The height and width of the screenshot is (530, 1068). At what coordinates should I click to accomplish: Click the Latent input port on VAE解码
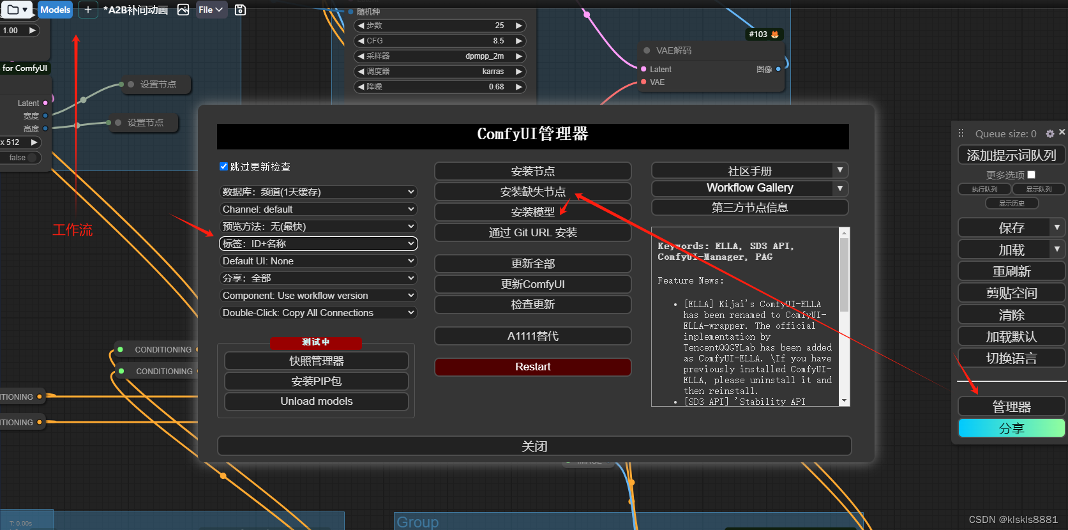coord(643,69)
